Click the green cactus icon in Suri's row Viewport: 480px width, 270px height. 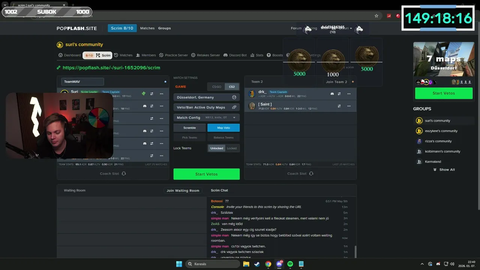point(144,94)
